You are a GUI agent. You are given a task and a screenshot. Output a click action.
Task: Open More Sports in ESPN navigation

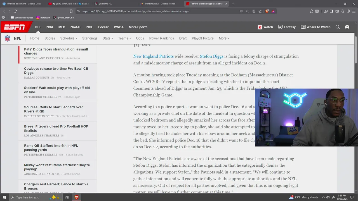point(138,27)
